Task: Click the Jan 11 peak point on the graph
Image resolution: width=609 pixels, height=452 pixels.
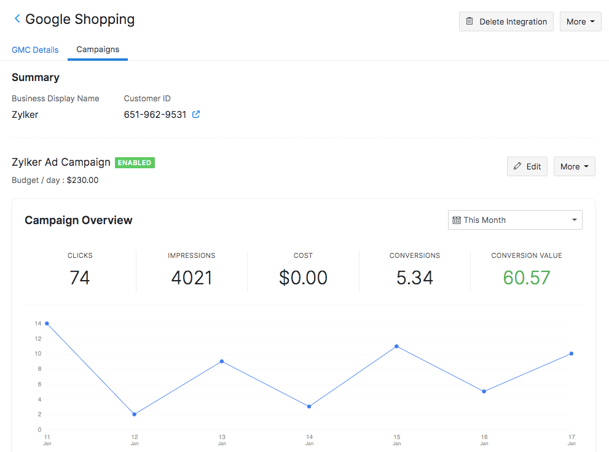Action: (47, 322)
